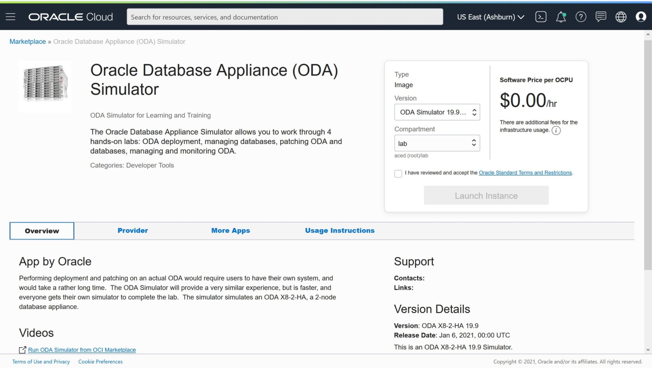Click the external link icon beside video link

click(22, 350)
